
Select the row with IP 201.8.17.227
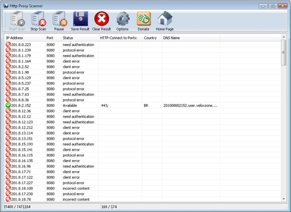pos(143,183)
